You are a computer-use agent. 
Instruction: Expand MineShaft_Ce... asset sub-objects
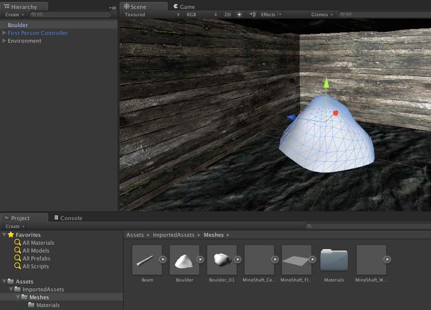(275, 259)
